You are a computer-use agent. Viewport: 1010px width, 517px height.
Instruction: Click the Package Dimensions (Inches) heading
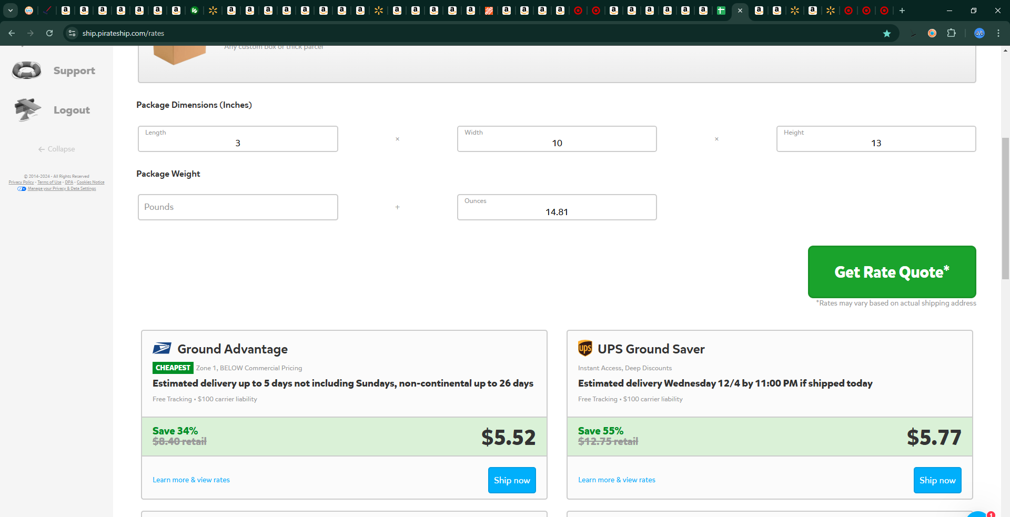194,105
